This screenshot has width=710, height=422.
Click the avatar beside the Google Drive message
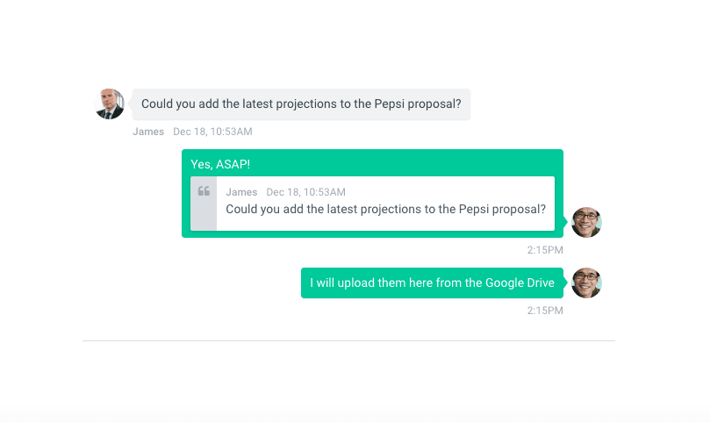586,283
